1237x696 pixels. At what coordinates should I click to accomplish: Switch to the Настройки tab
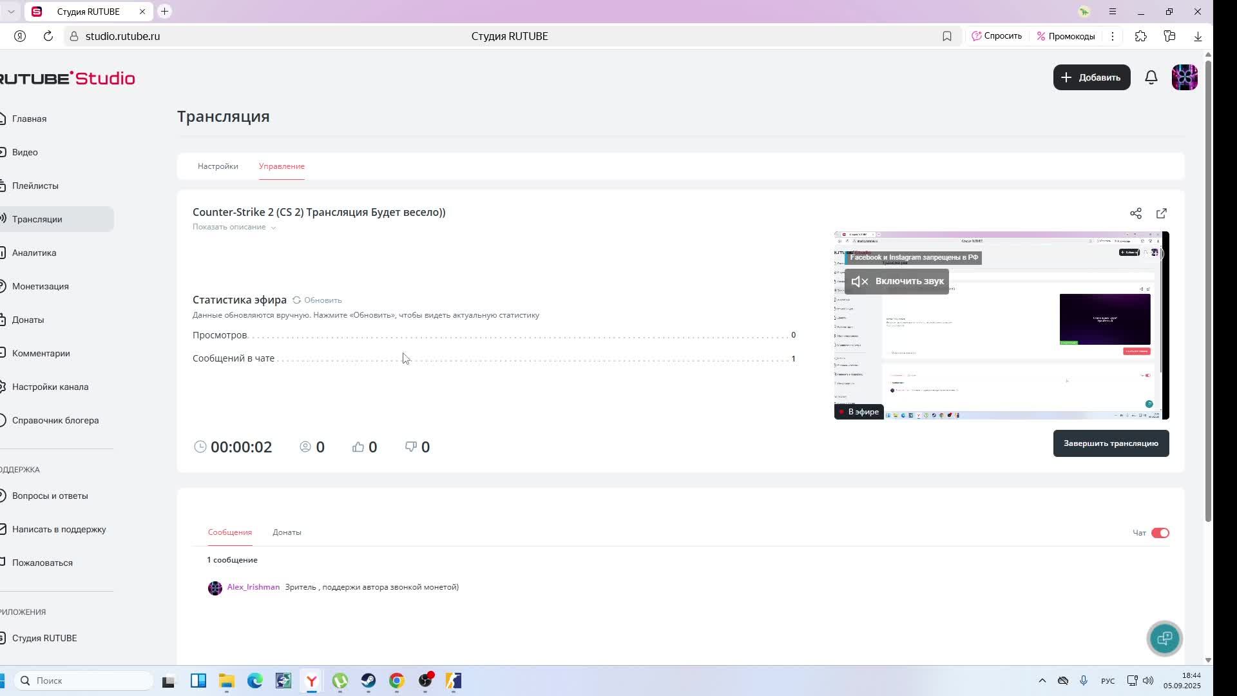pyautogui.click(x=218, y=166)
